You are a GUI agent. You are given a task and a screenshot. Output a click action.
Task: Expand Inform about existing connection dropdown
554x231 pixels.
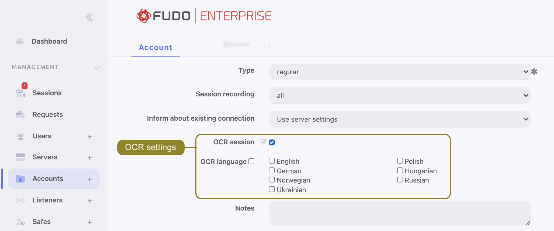click(400, 119)
